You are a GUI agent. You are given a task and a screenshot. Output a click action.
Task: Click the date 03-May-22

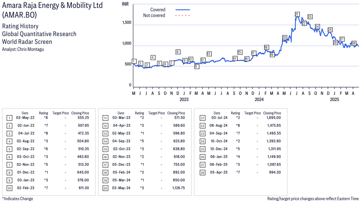tap(25, 118)
